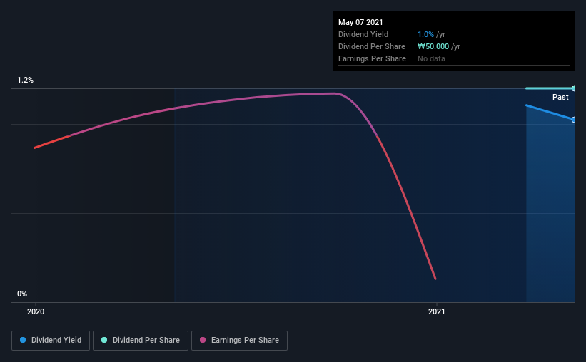The width and height of the screenshot is (586, 362).
Task: Select the 2020 x-axis label
Action: [36, 311]
